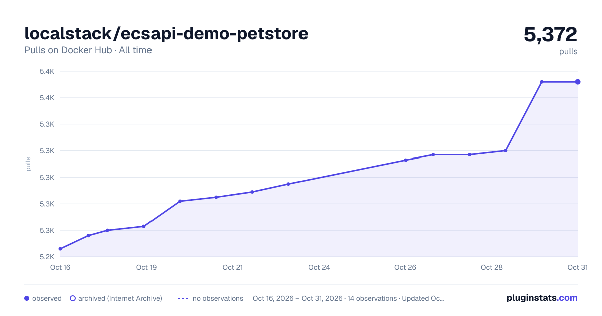The width and height of the screenshot is (602, 316).
Task: Click the 'archived (Internet Archive)' legend label
Action: coord(120,298)
